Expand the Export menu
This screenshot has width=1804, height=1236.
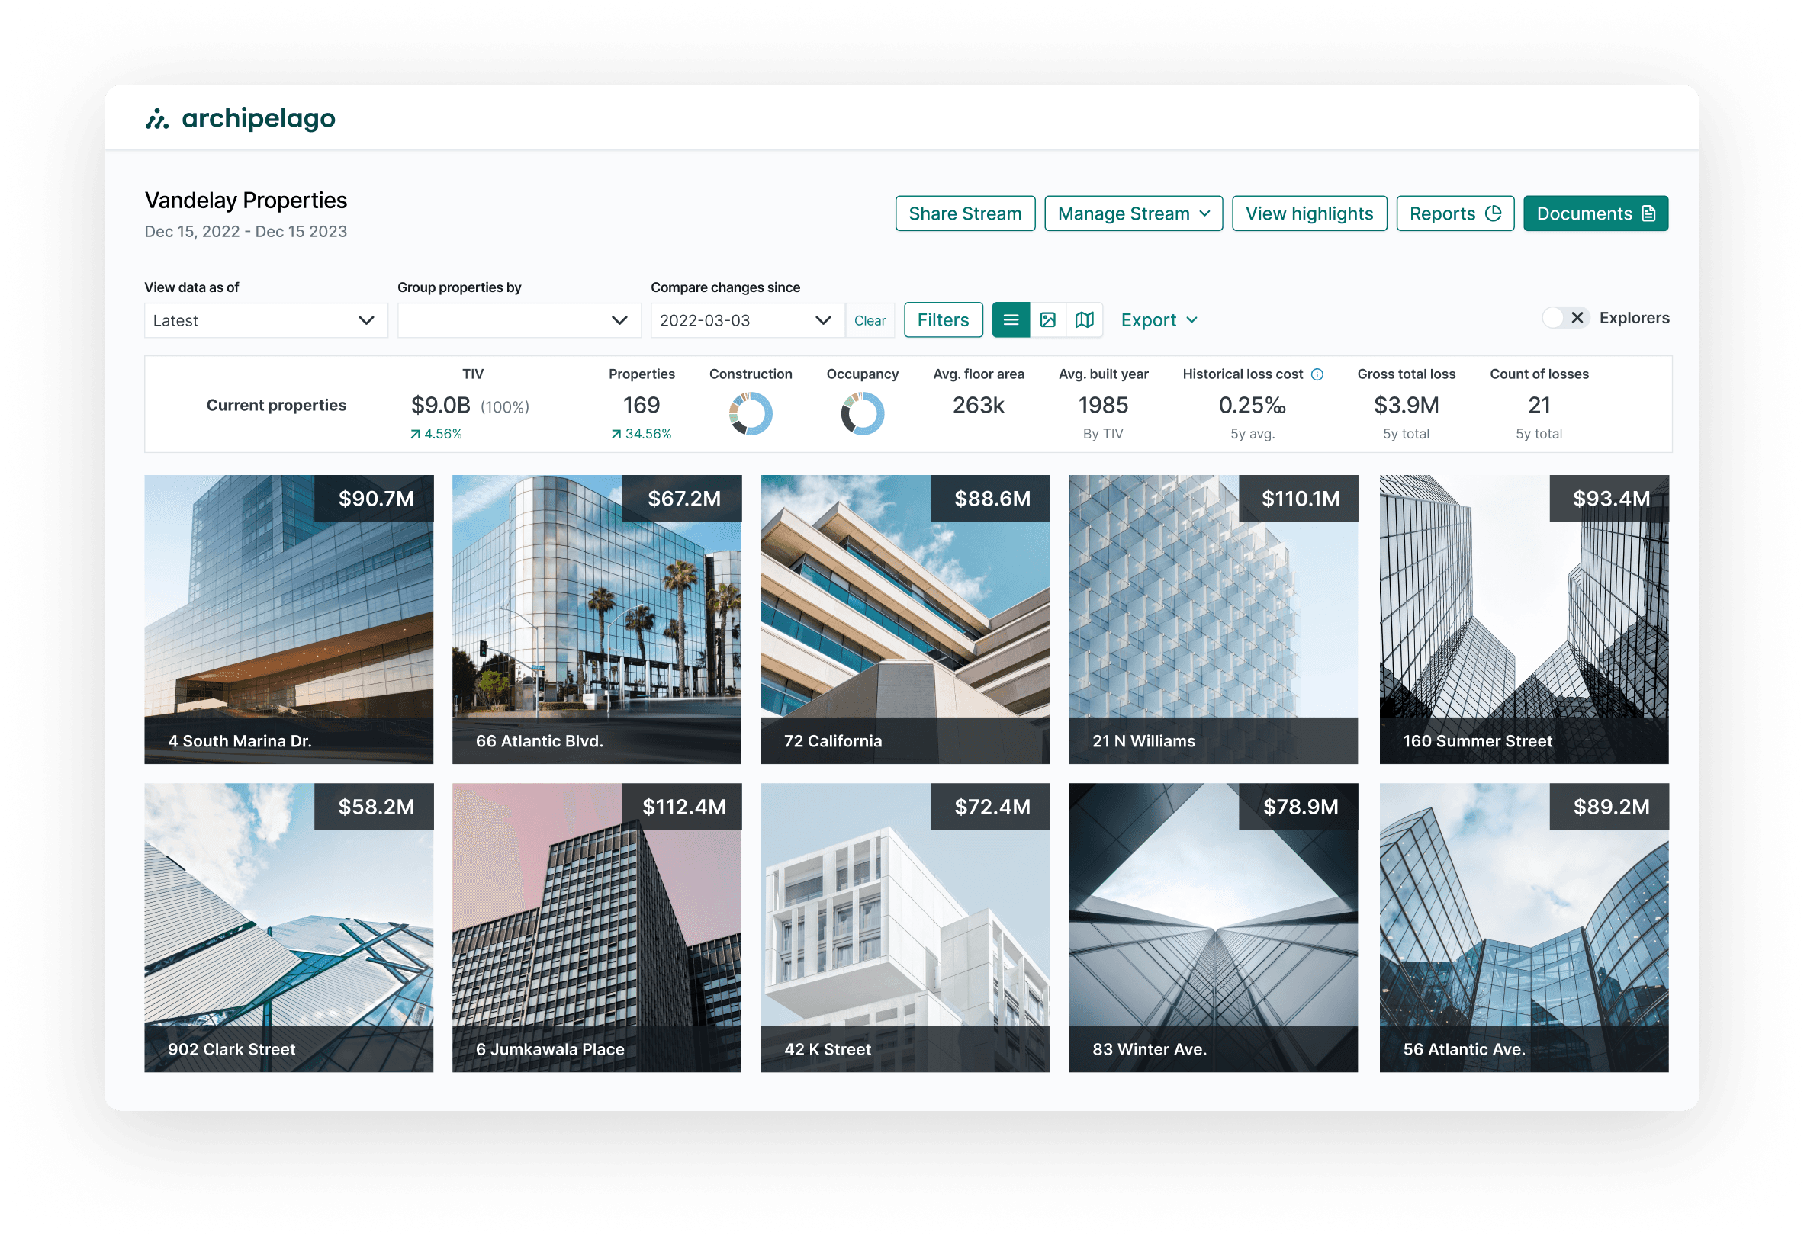tap(1159, 320)
